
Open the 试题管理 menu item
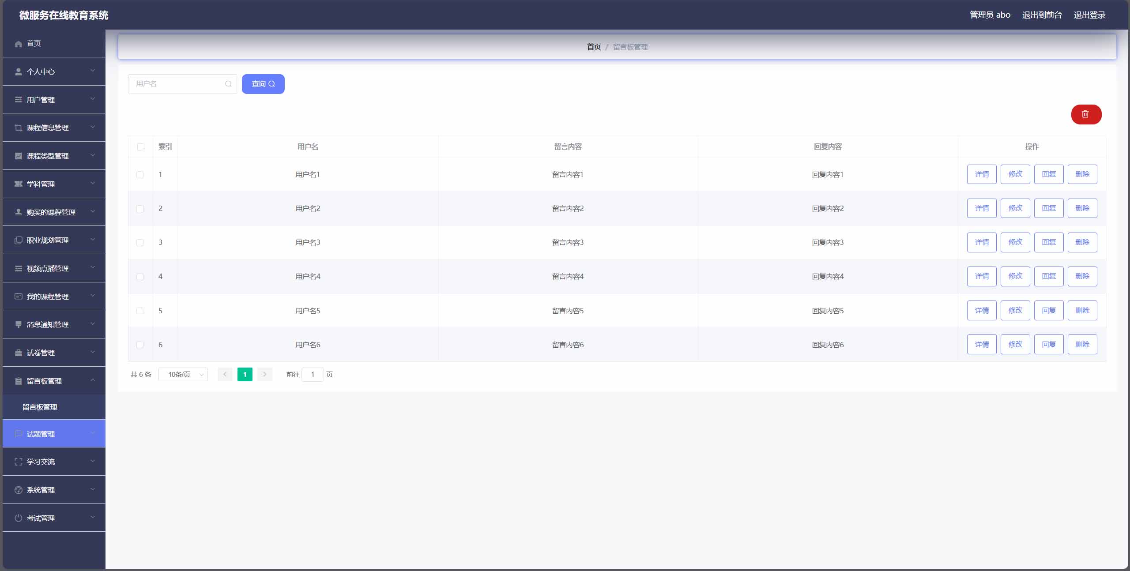(54, 434)
